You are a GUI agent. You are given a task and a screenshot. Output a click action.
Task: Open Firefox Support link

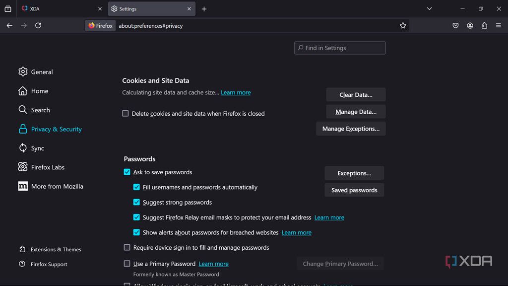pos(43,264)
